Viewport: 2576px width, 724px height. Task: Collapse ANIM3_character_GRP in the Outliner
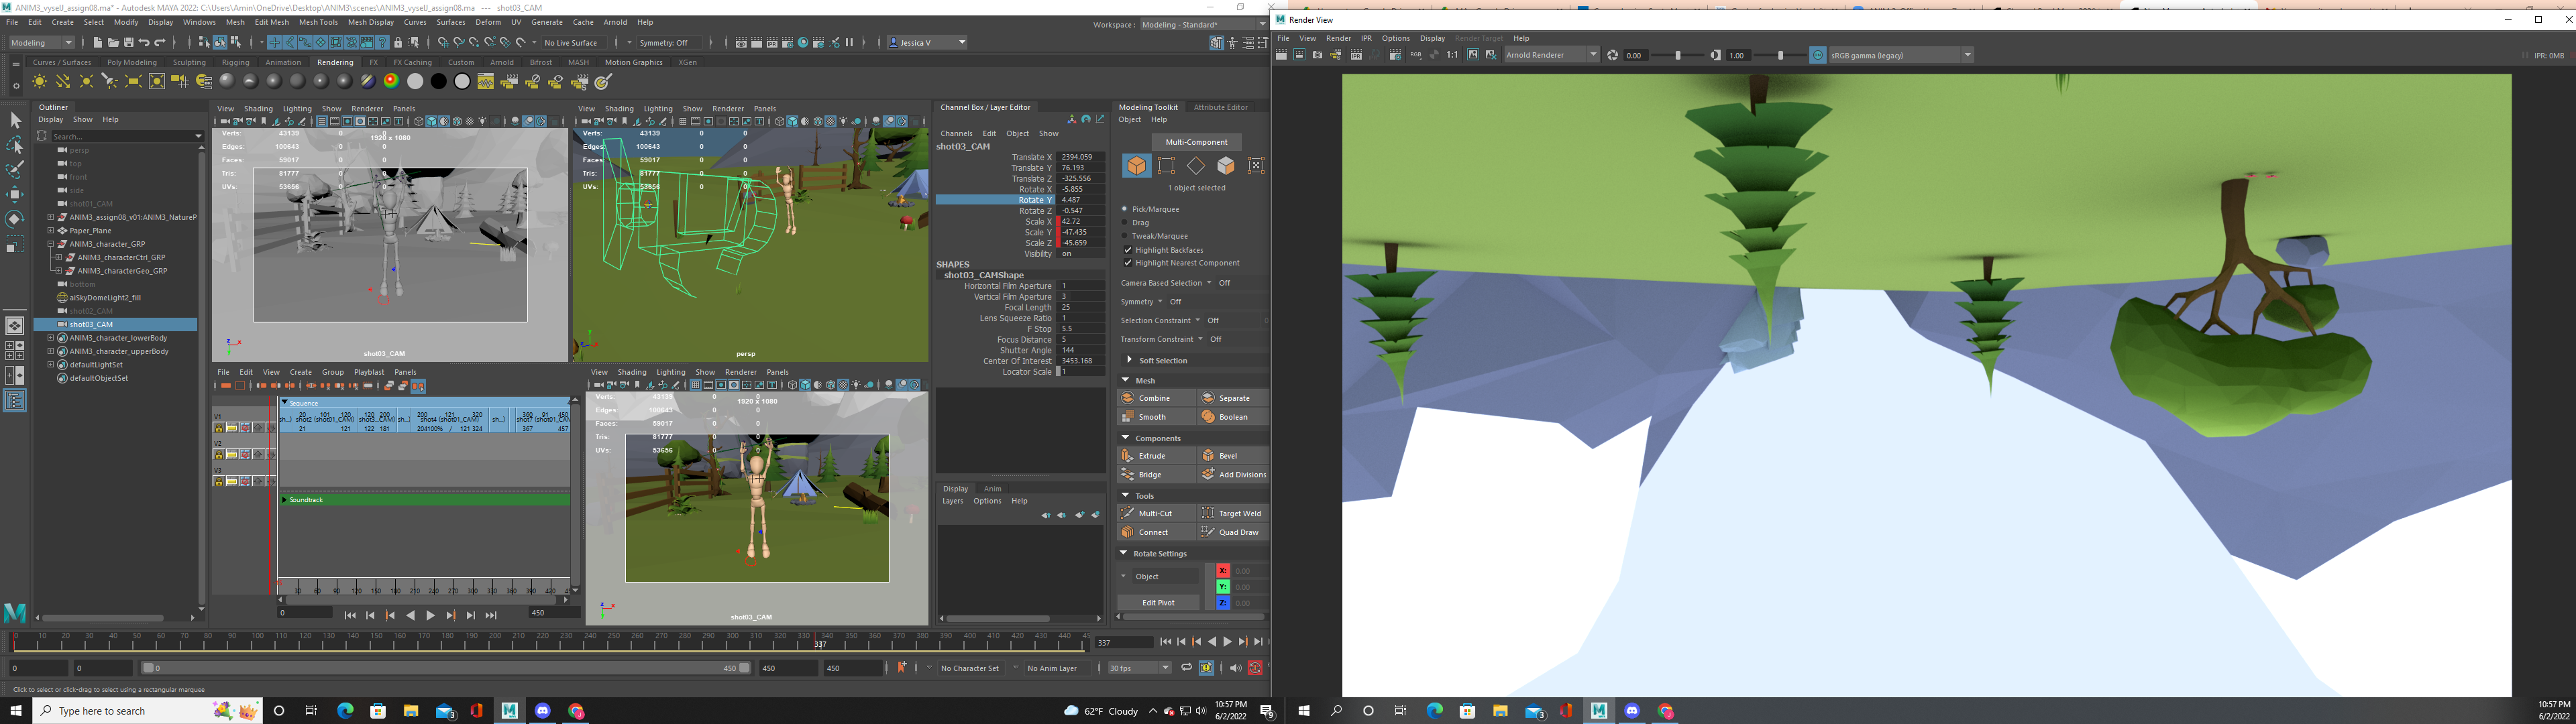pos(50,243)
